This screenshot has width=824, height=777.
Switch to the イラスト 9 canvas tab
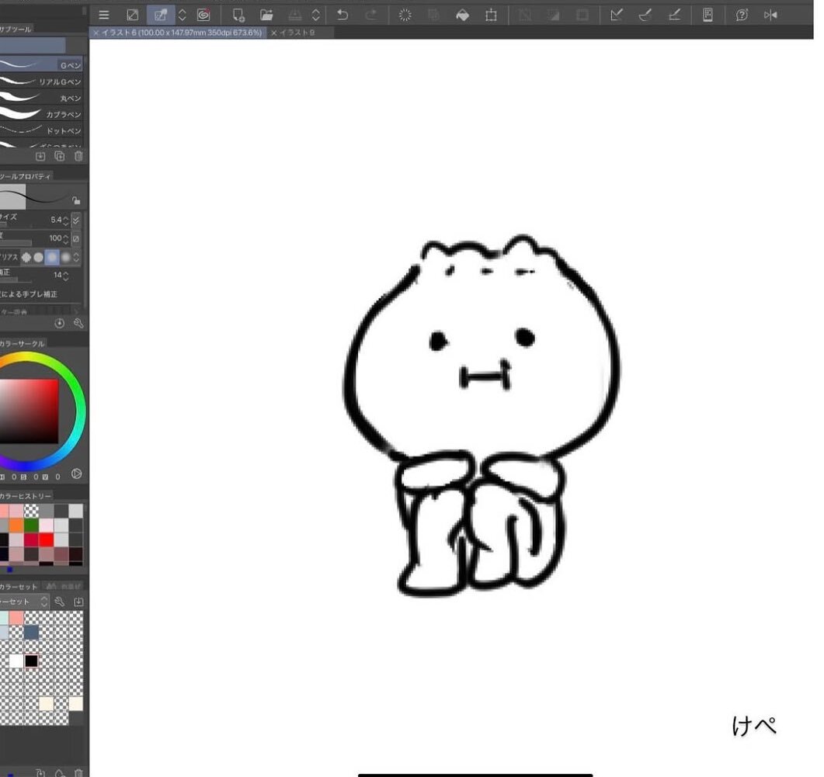(x=297, y=33)
